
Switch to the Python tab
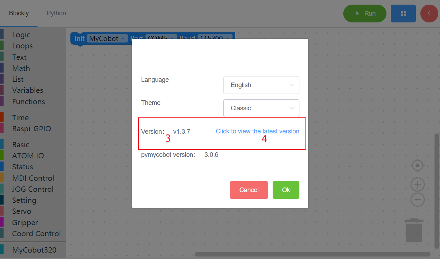56,13
